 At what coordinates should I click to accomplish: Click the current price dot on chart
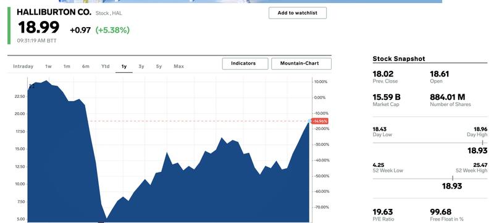pyautogui.click(x=309, y=121)
